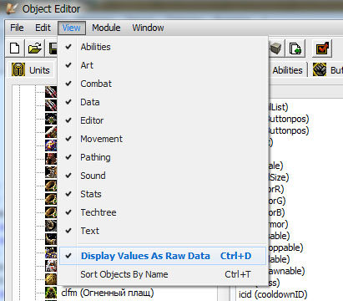
Task: Click the copy-and-paste object toolbar icon
Action: tap(295, 48)
